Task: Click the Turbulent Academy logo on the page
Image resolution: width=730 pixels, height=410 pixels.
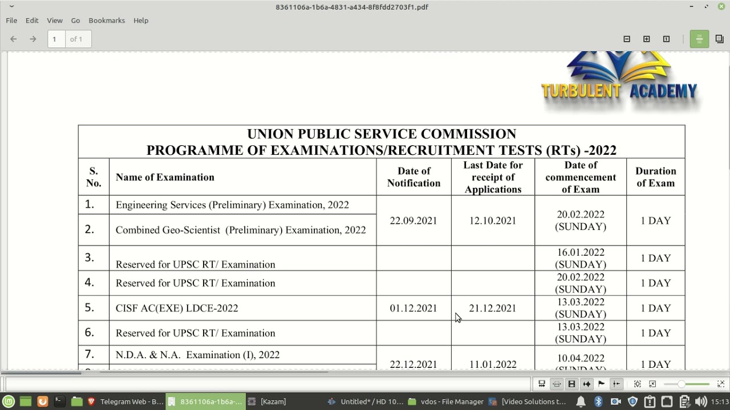Action: (x=619, y=81)
